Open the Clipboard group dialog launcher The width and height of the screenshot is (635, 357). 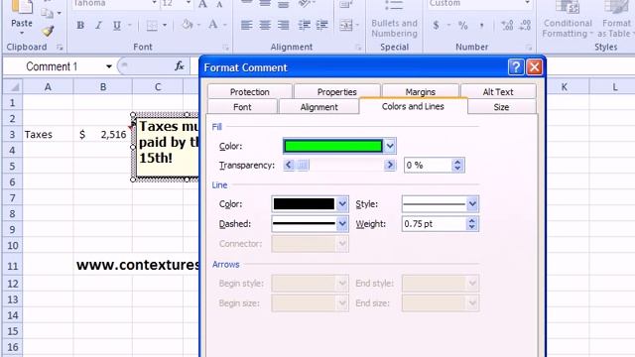point(60,48)
